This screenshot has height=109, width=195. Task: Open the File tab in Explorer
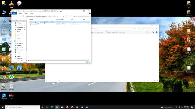click(14, 13)
